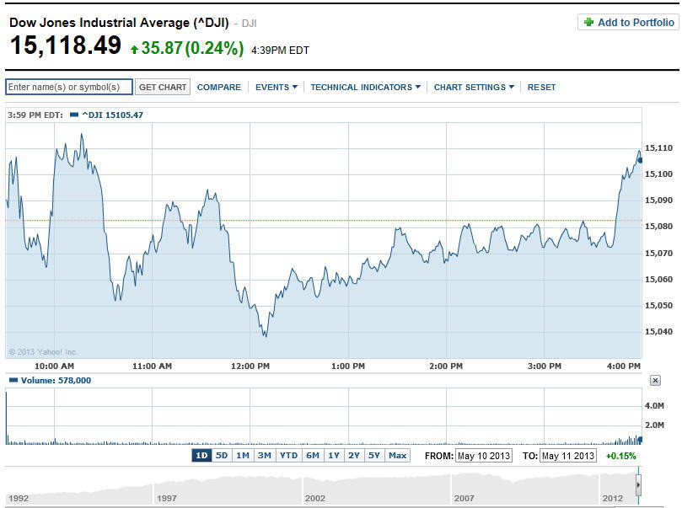Click the COMPARE link
Viewport: 682px width, 508px height.
218,88
